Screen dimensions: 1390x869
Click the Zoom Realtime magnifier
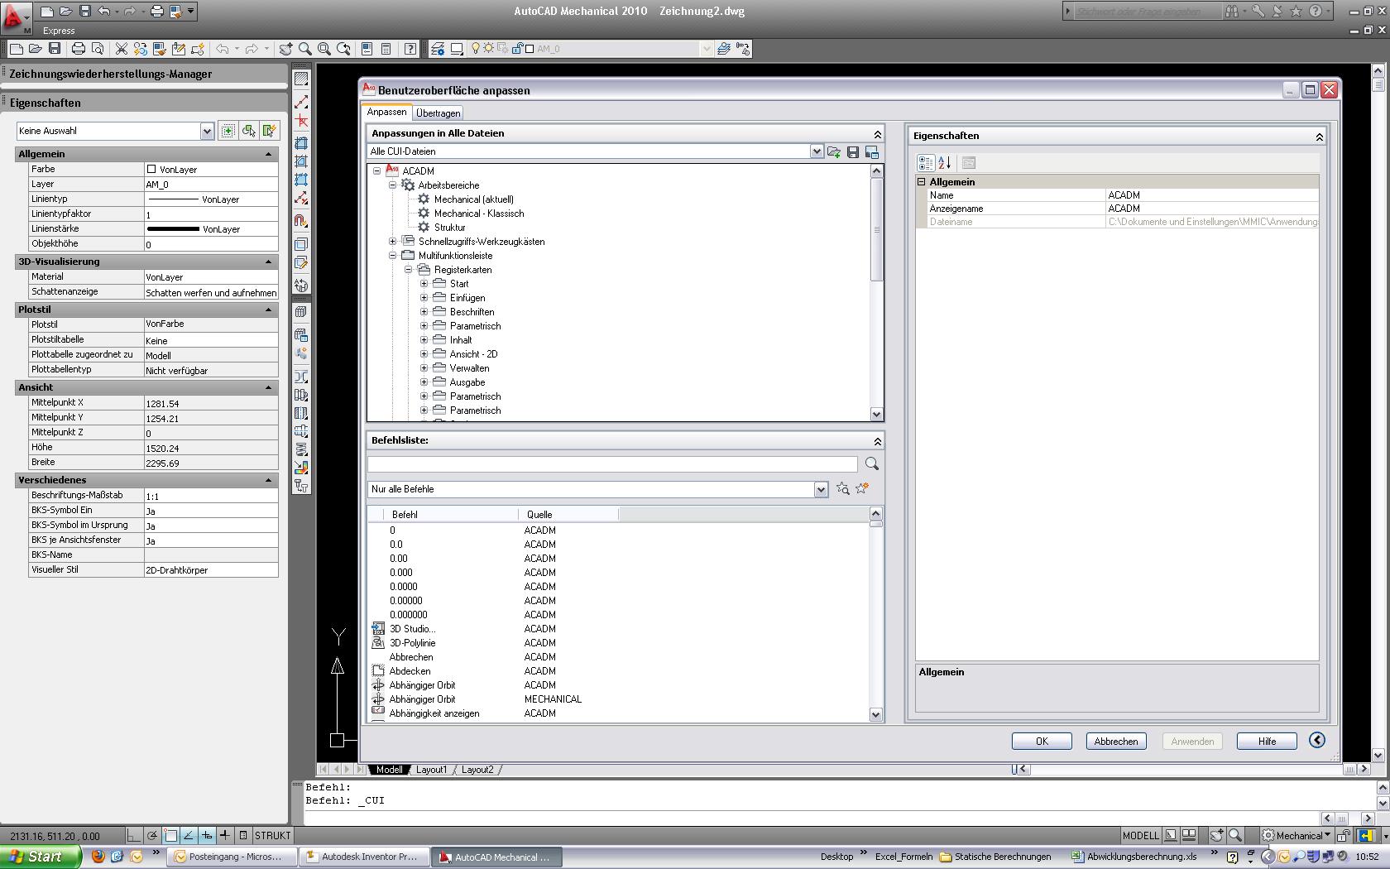[x=305, y=49]
